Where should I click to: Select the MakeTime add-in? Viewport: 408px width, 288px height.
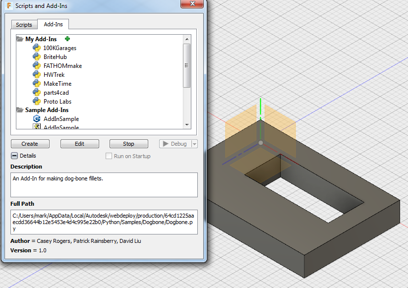tap(58, 83)
